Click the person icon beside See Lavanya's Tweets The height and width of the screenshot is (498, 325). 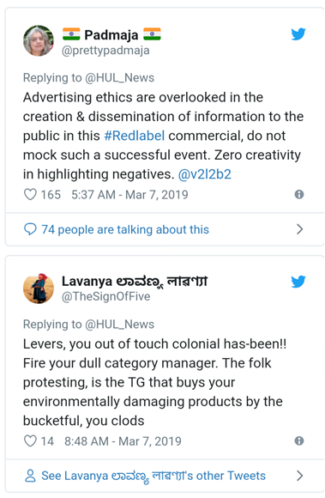click(x=30, y=476)
